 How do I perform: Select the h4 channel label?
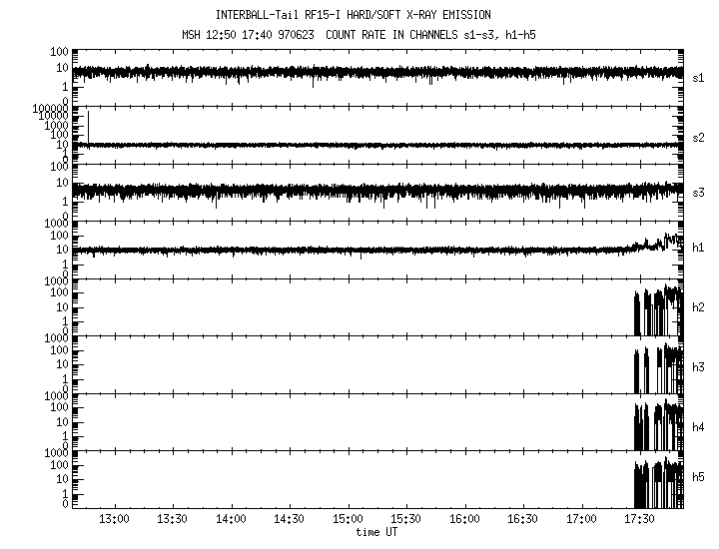pos(698,425)
